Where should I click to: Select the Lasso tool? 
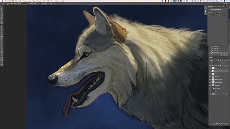(x=2, y=14)
